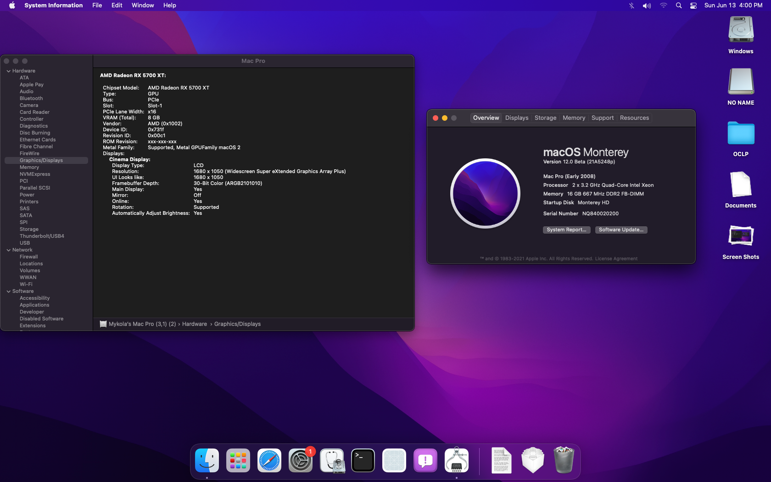Click Hardware in the path bar
This screenshot has width=771, height=482.
(x=195, y=324)
